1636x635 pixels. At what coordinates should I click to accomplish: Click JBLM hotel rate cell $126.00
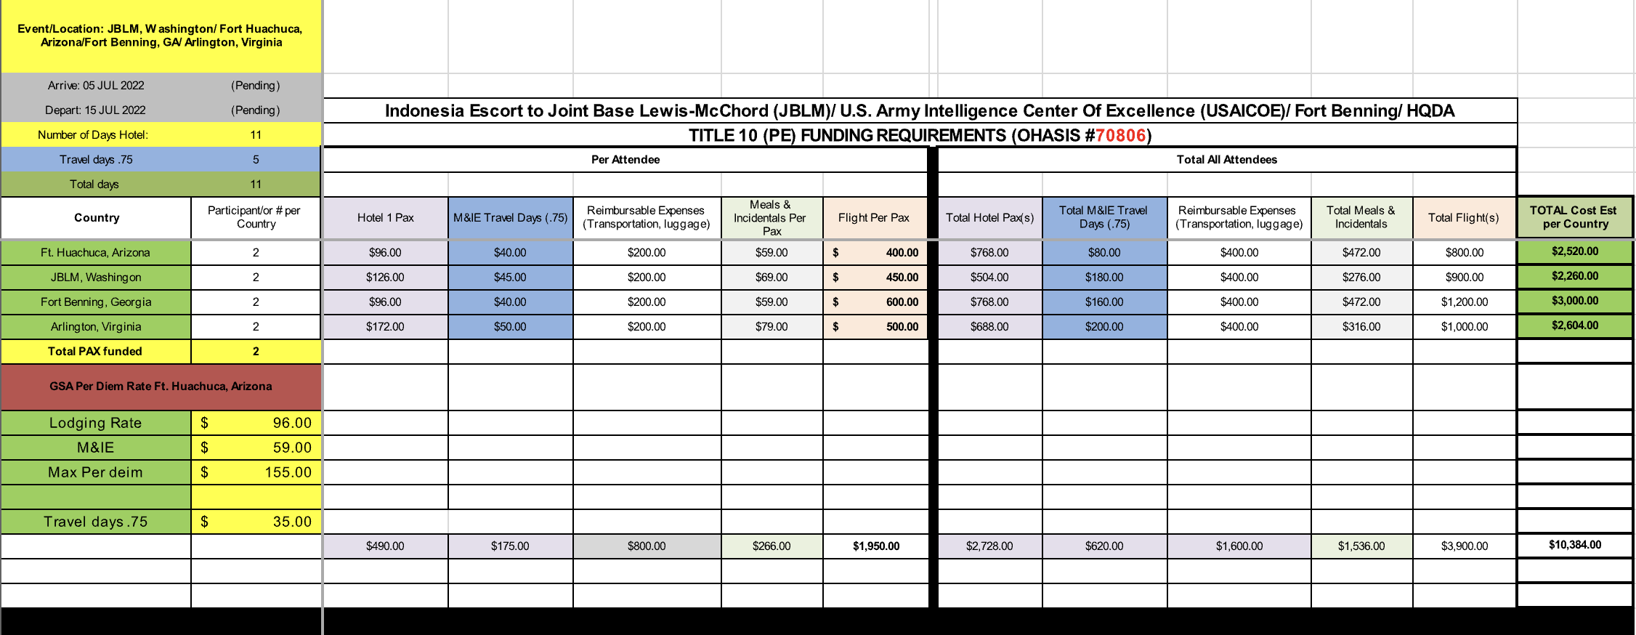[x=385, y=278]
